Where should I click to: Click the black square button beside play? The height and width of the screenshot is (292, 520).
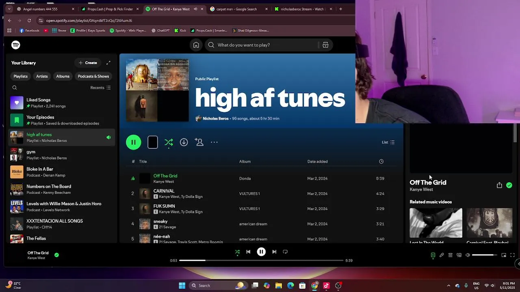[x=153, y=142]
